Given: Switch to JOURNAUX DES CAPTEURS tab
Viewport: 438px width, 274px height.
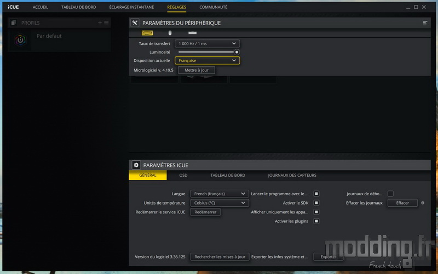Looking at the screenshot, I should tap(292, 175).
